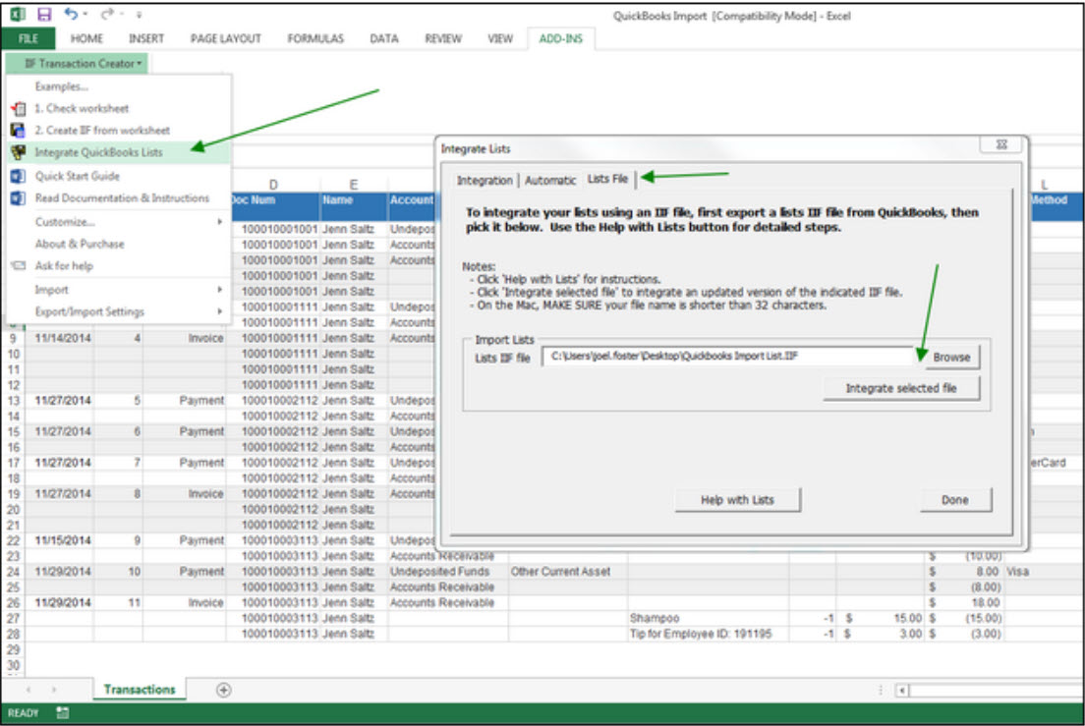Click the horizontal scrollbar left arrow
The height and width of the screenshot is (726, 1085).
pyautogui.click(x=902, y=690)
